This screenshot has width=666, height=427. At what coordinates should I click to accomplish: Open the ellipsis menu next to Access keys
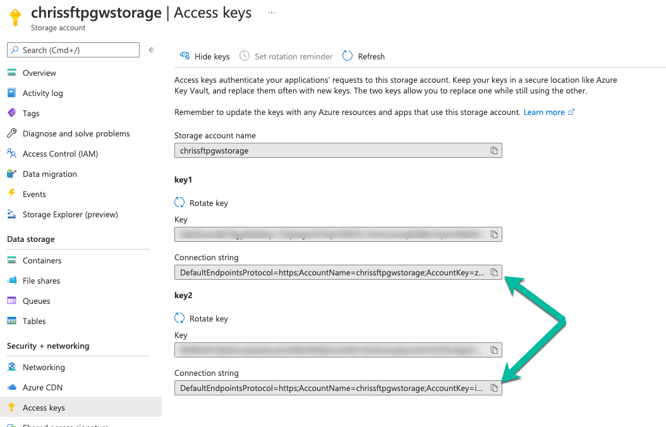pos(271,11)
